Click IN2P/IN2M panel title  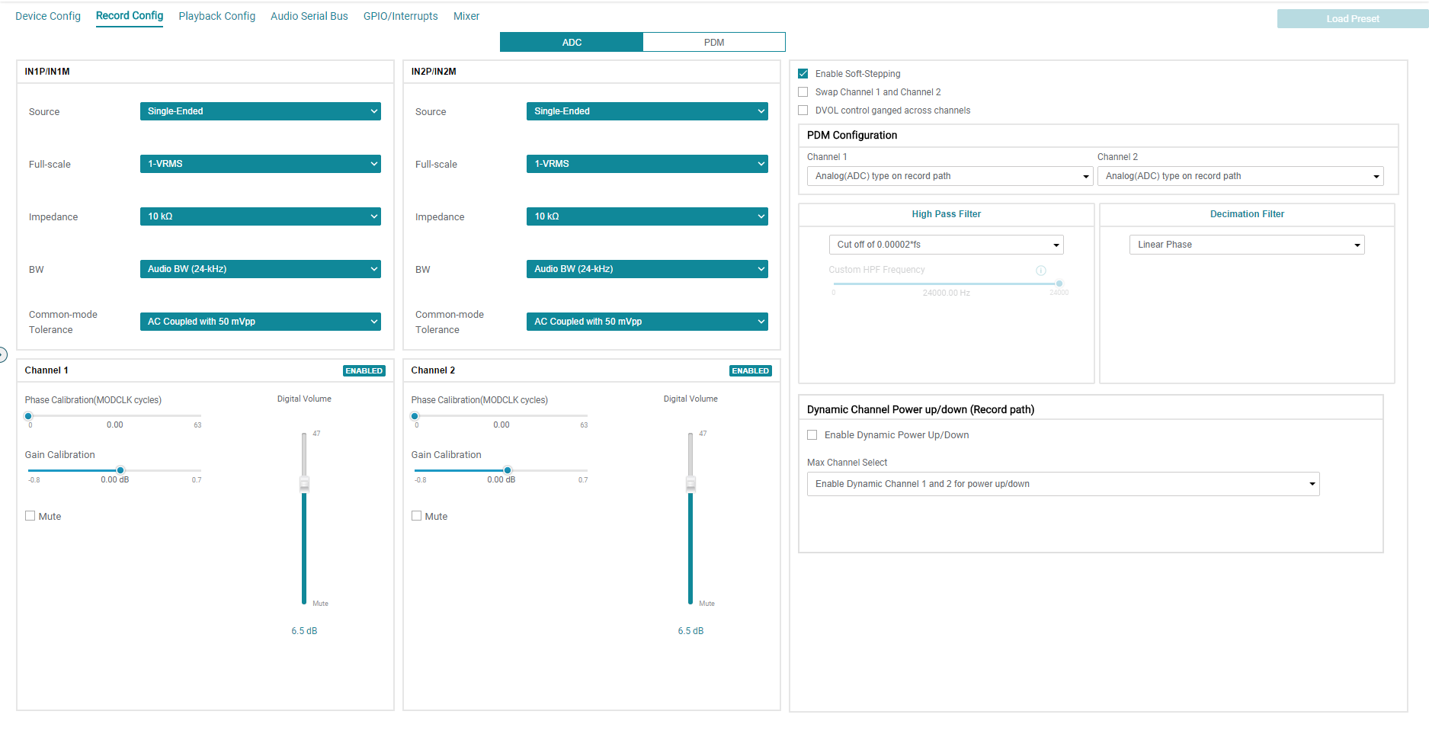pyautogui.click(x=434, y=72)
